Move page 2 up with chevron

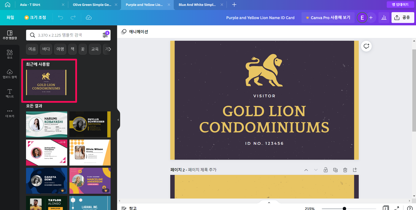(306, 170)
